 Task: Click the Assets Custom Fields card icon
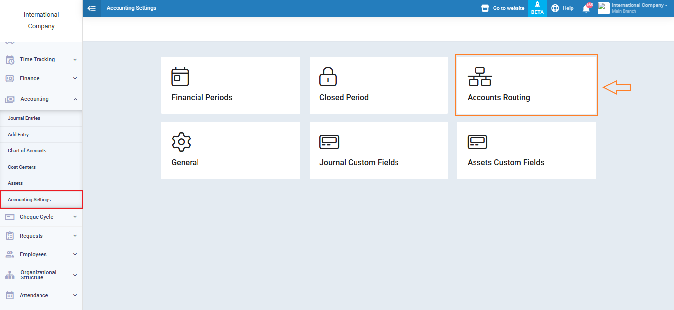(477, 142)
